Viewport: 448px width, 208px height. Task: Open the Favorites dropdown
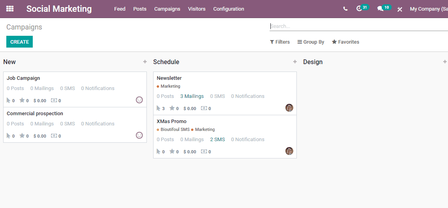tap(345, 42)
